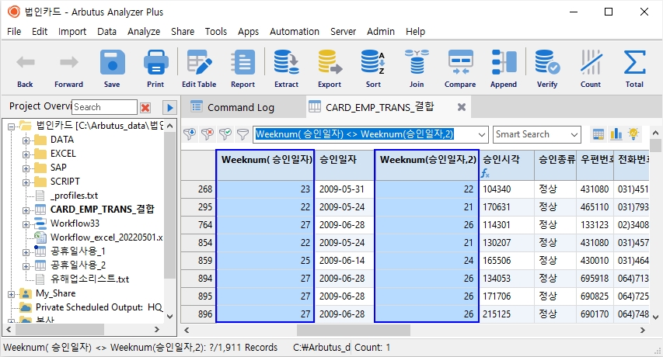
Task: Save the project with Save icon
Action: point(112,63)
